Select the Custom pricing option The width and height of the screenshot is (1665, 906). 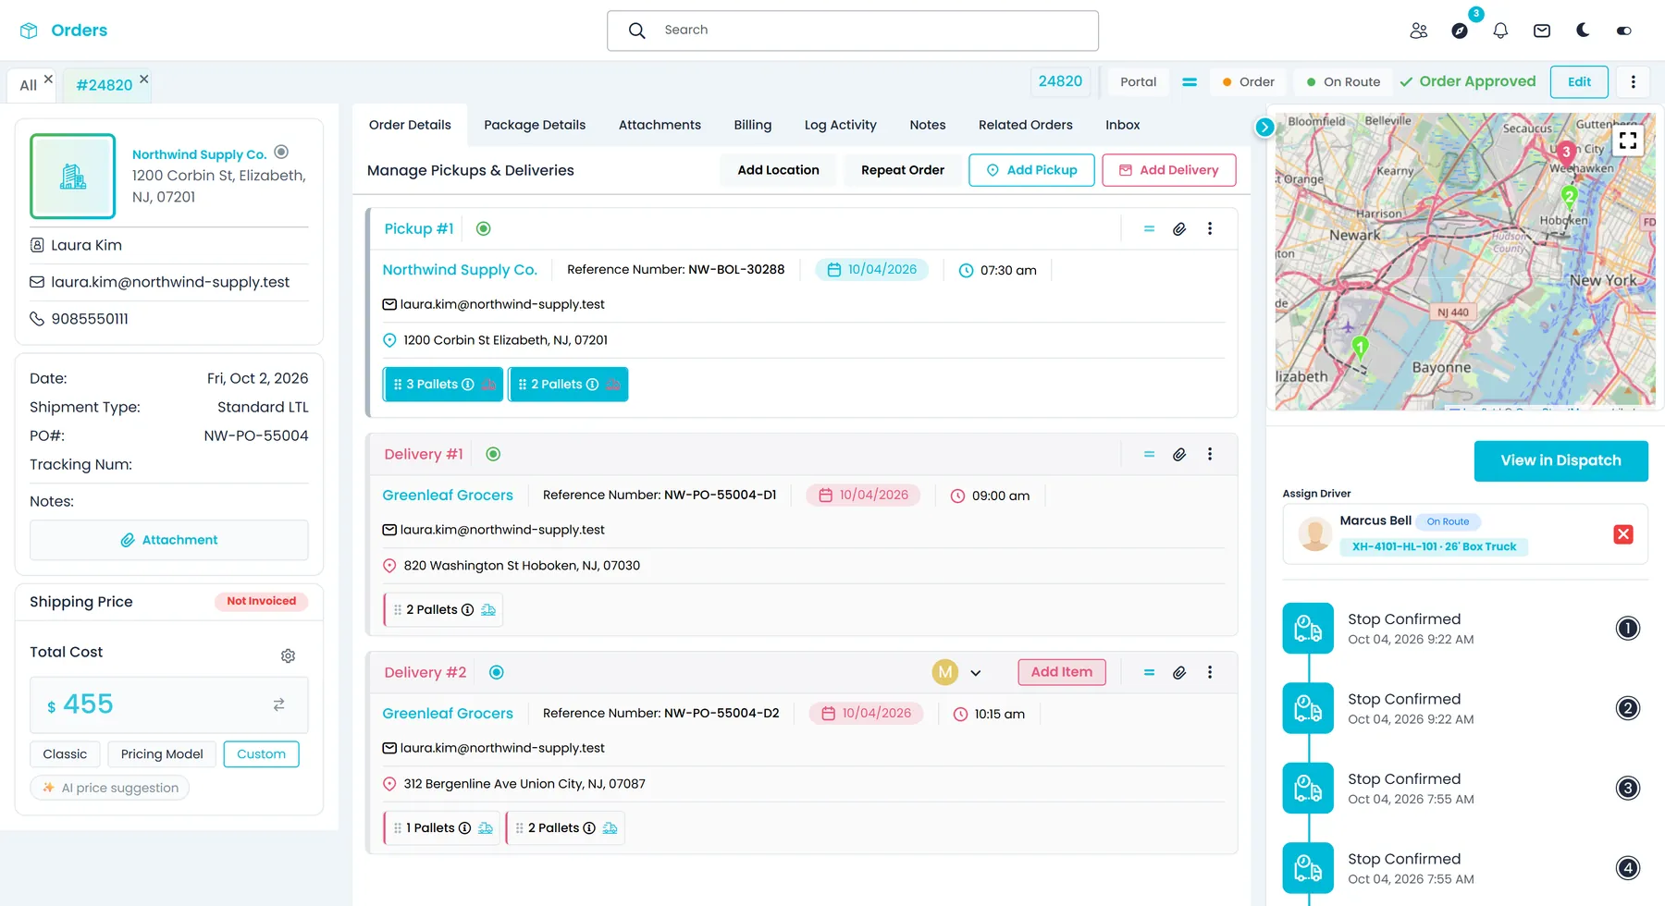click(x=261, y=754)
